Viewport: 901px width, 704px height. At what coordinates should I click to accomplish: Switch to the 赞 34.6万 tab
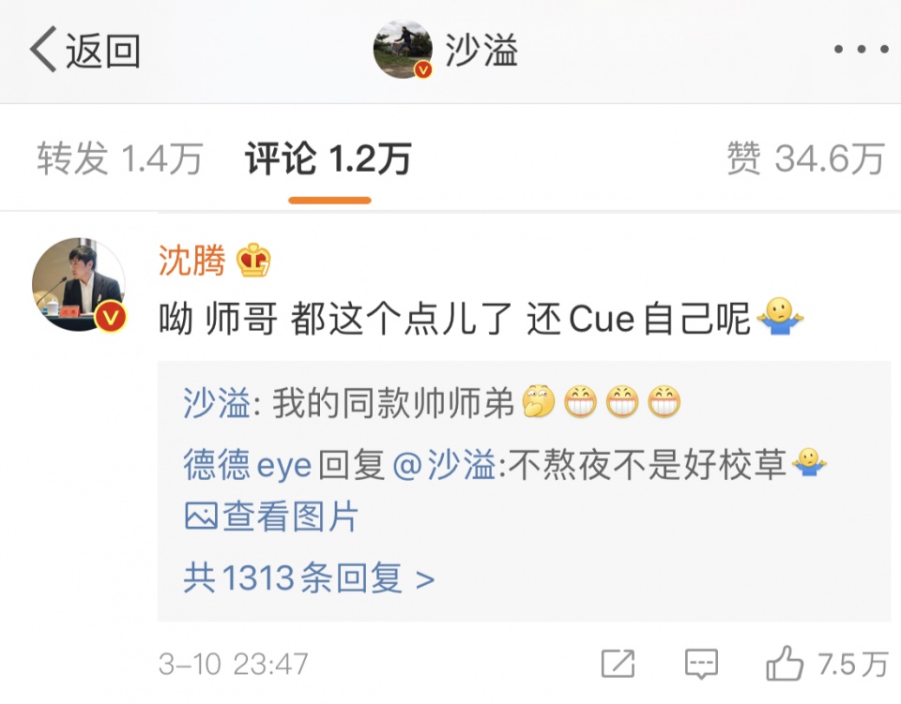[805, 158]
